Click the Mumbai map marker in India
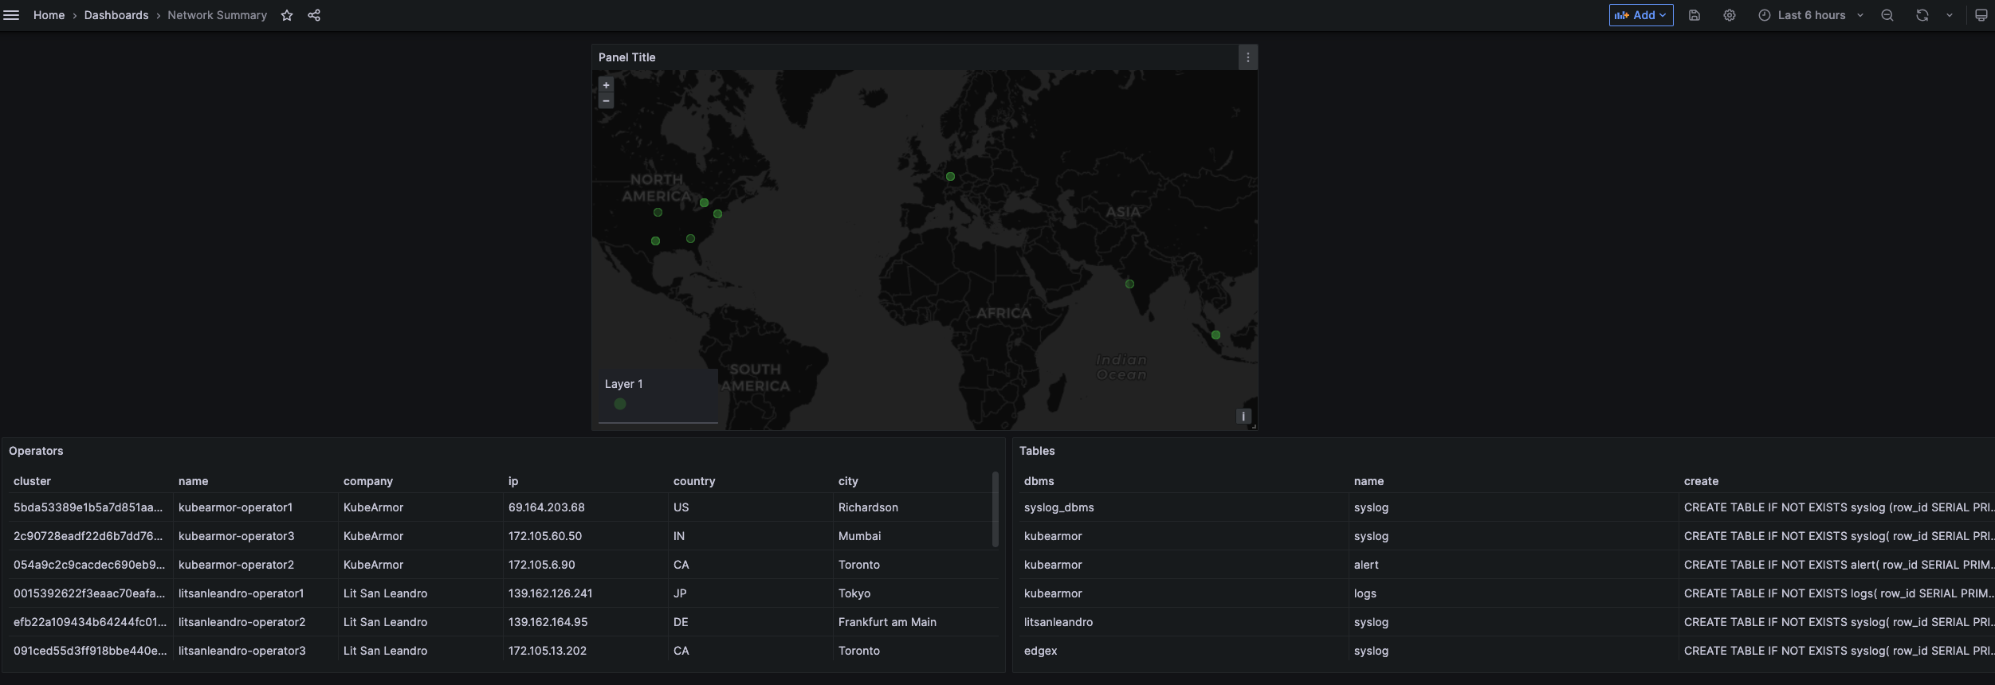Viewport: 1995px width, 685px height. (1129, 284)
